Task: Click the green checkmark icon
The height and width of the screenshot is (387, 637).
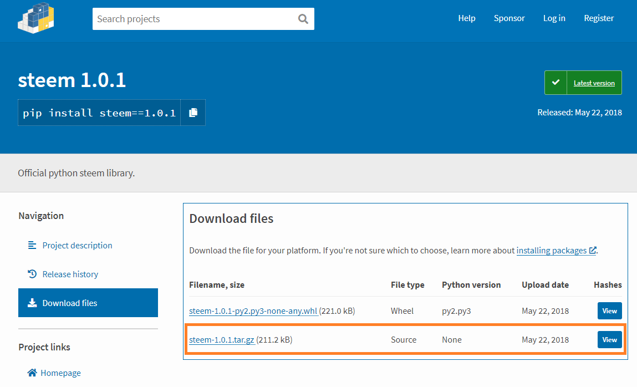Action: pos(556,83)
